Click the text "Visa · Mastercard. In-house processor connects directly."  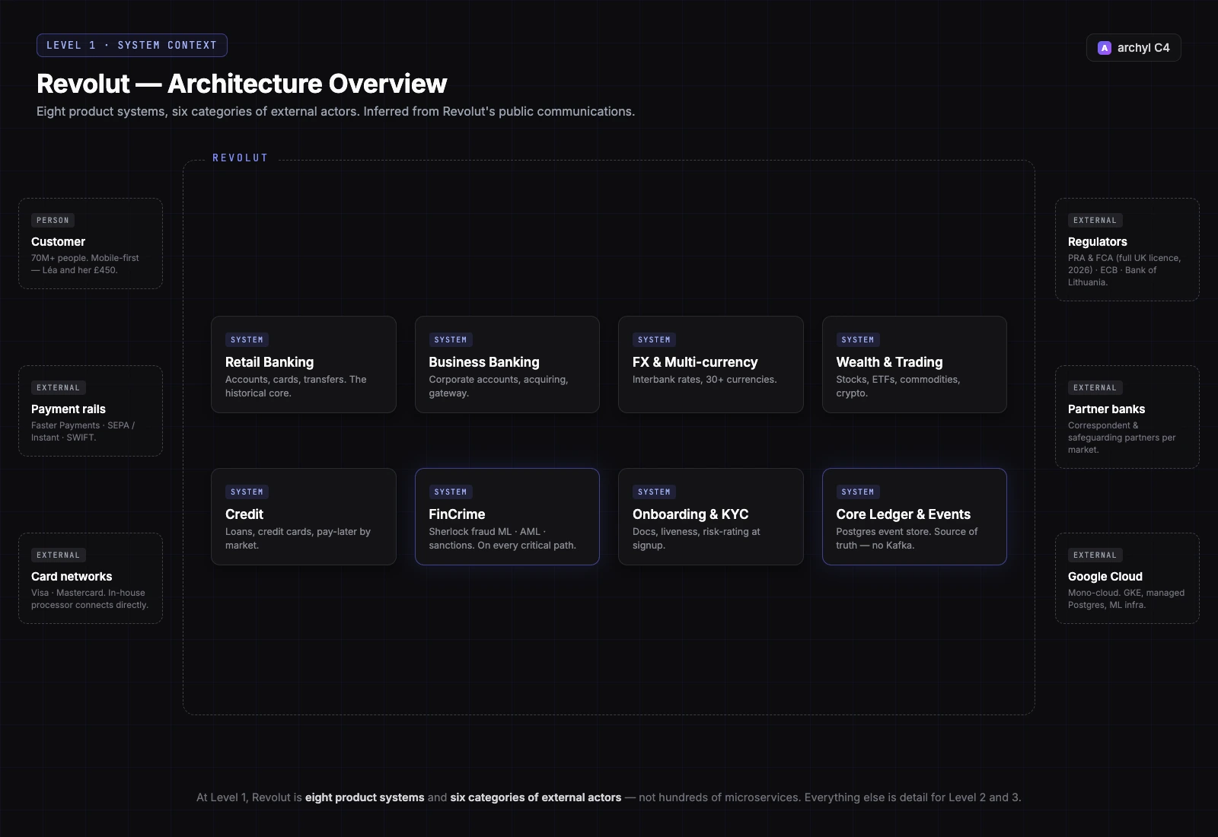point(90,599)
